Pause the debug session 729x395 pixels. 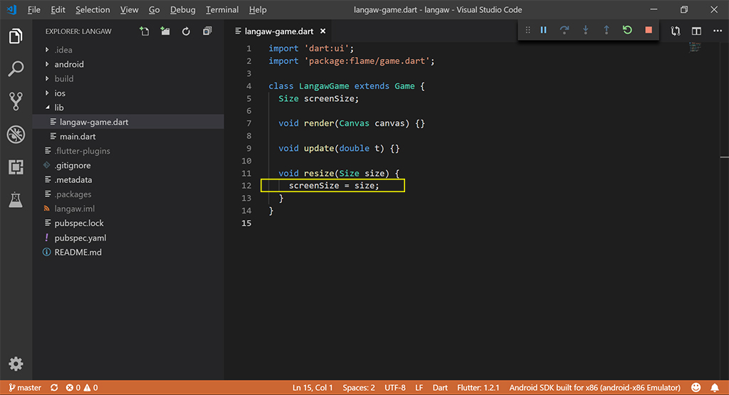(543, 30)
